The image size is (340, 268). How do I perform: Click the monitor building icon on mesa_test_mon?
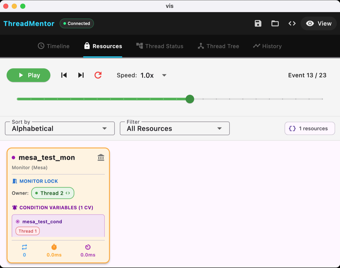(x=101, y=157)
